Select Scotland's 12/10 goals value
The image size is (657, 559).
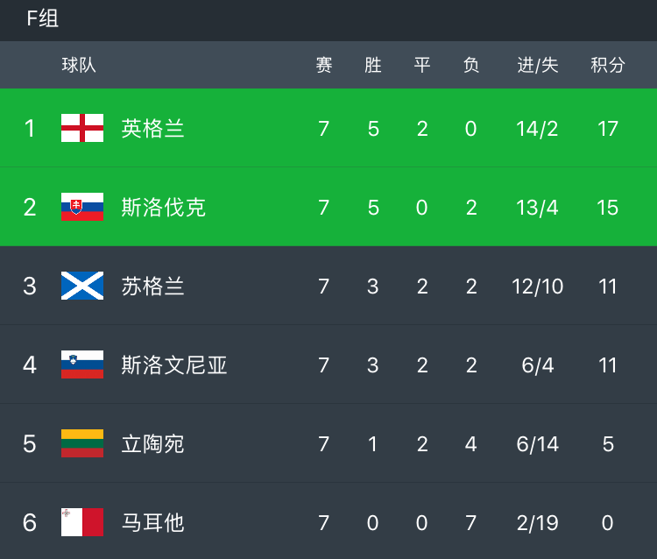click(x=538, y=287)
